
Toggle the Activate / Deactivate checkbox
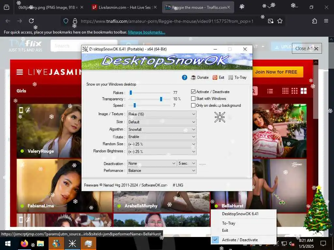[193, 91]
